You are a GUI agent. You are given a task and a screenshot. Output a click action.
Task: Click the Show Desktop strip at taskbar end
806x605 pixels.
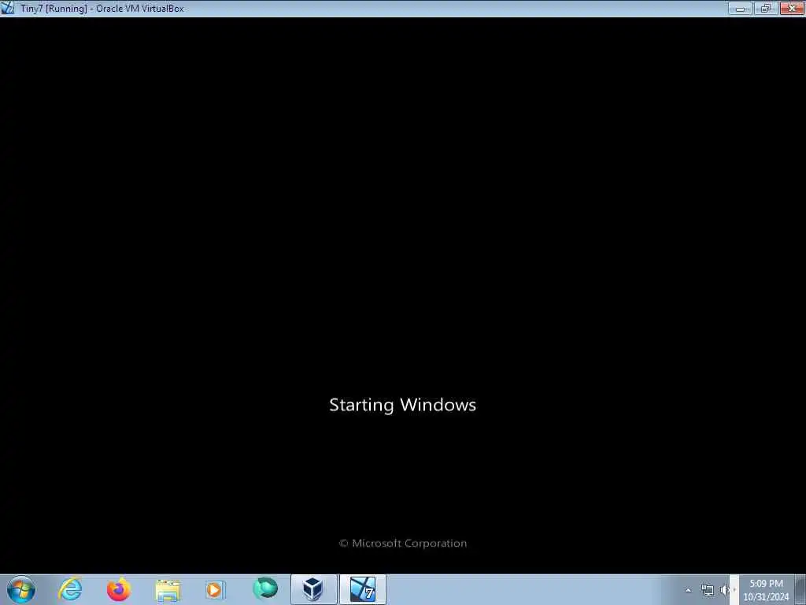(800, 589)
